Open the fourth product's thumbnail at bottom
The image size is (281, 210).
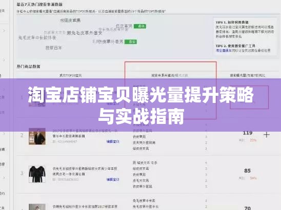tap(37, 207)
